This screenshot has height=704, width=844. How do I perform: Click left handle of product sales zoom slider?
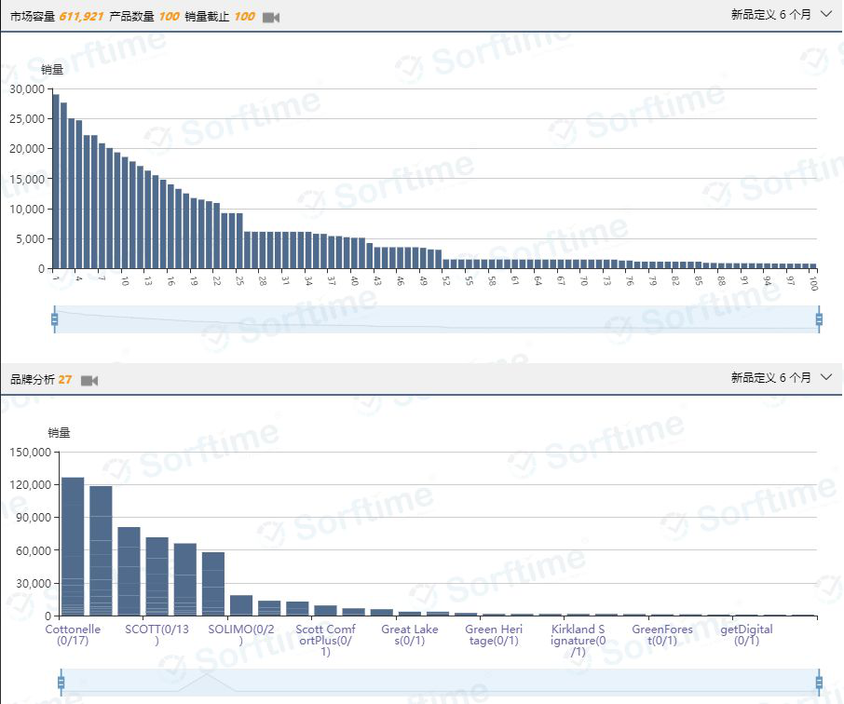pos(54,319)
